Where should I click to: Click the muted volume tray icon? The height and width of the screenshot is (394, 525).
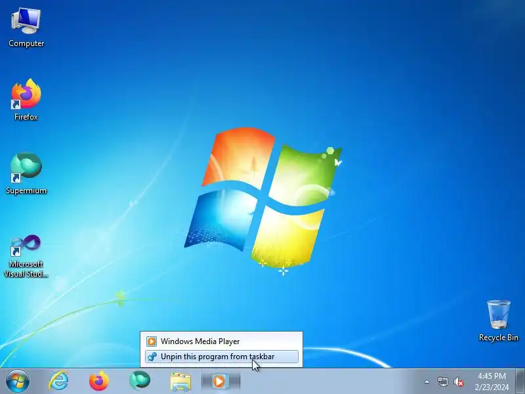459,382
